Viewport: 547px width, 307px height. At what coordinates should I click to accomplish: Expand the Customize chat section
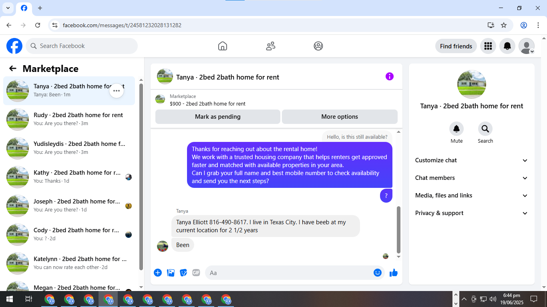coord(472,160)
